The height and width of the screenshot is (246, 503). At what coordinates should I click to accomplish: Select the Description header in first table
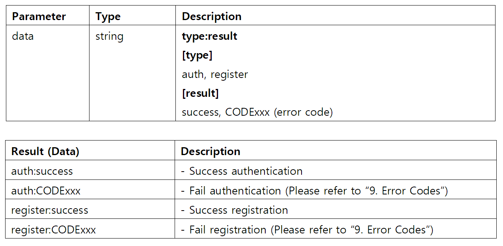[x=212, y=17]
